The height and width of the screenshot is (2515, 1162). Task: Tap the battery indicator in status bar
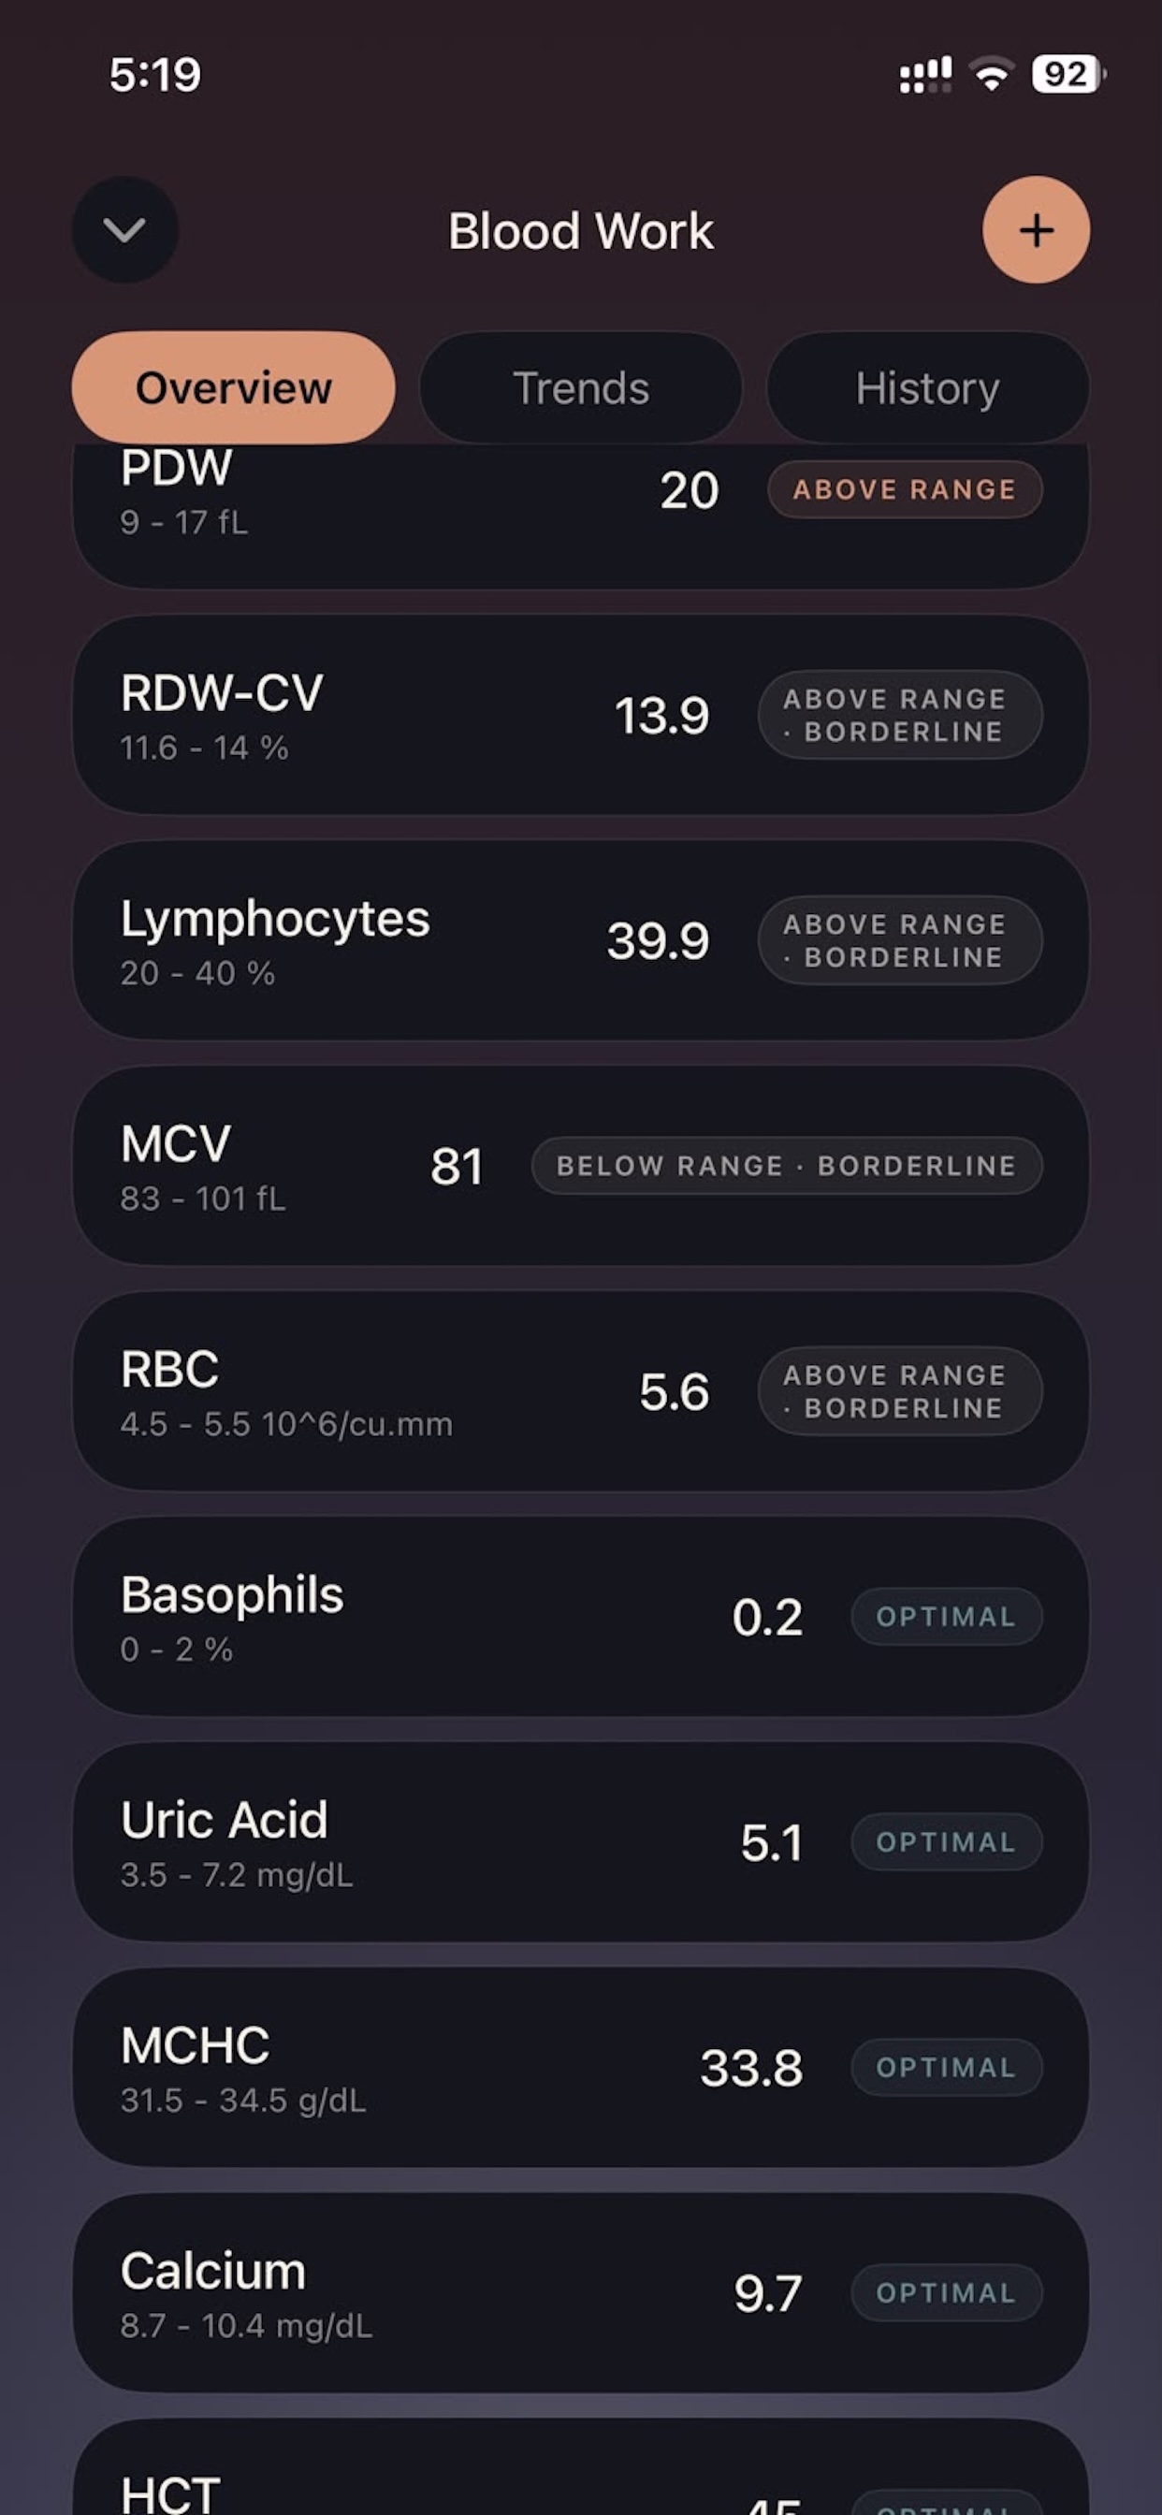(1068, 74)
